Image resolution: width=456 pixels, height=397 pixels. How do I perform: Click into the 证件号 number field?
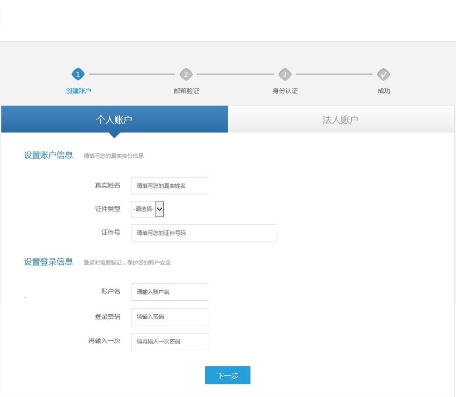pyautogui.click(x=204, y=233)
